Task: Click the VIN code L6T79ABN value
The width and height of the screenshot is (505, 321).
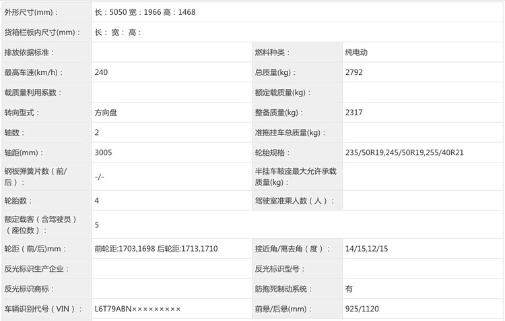Action: click(138, 309)
